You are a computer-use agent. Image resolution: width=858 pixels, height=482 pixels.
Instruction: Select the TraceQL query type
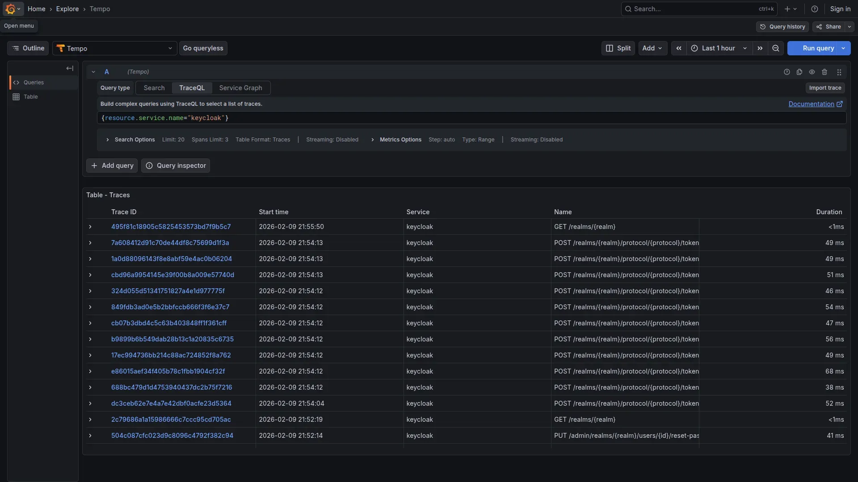tap(192, 88)
